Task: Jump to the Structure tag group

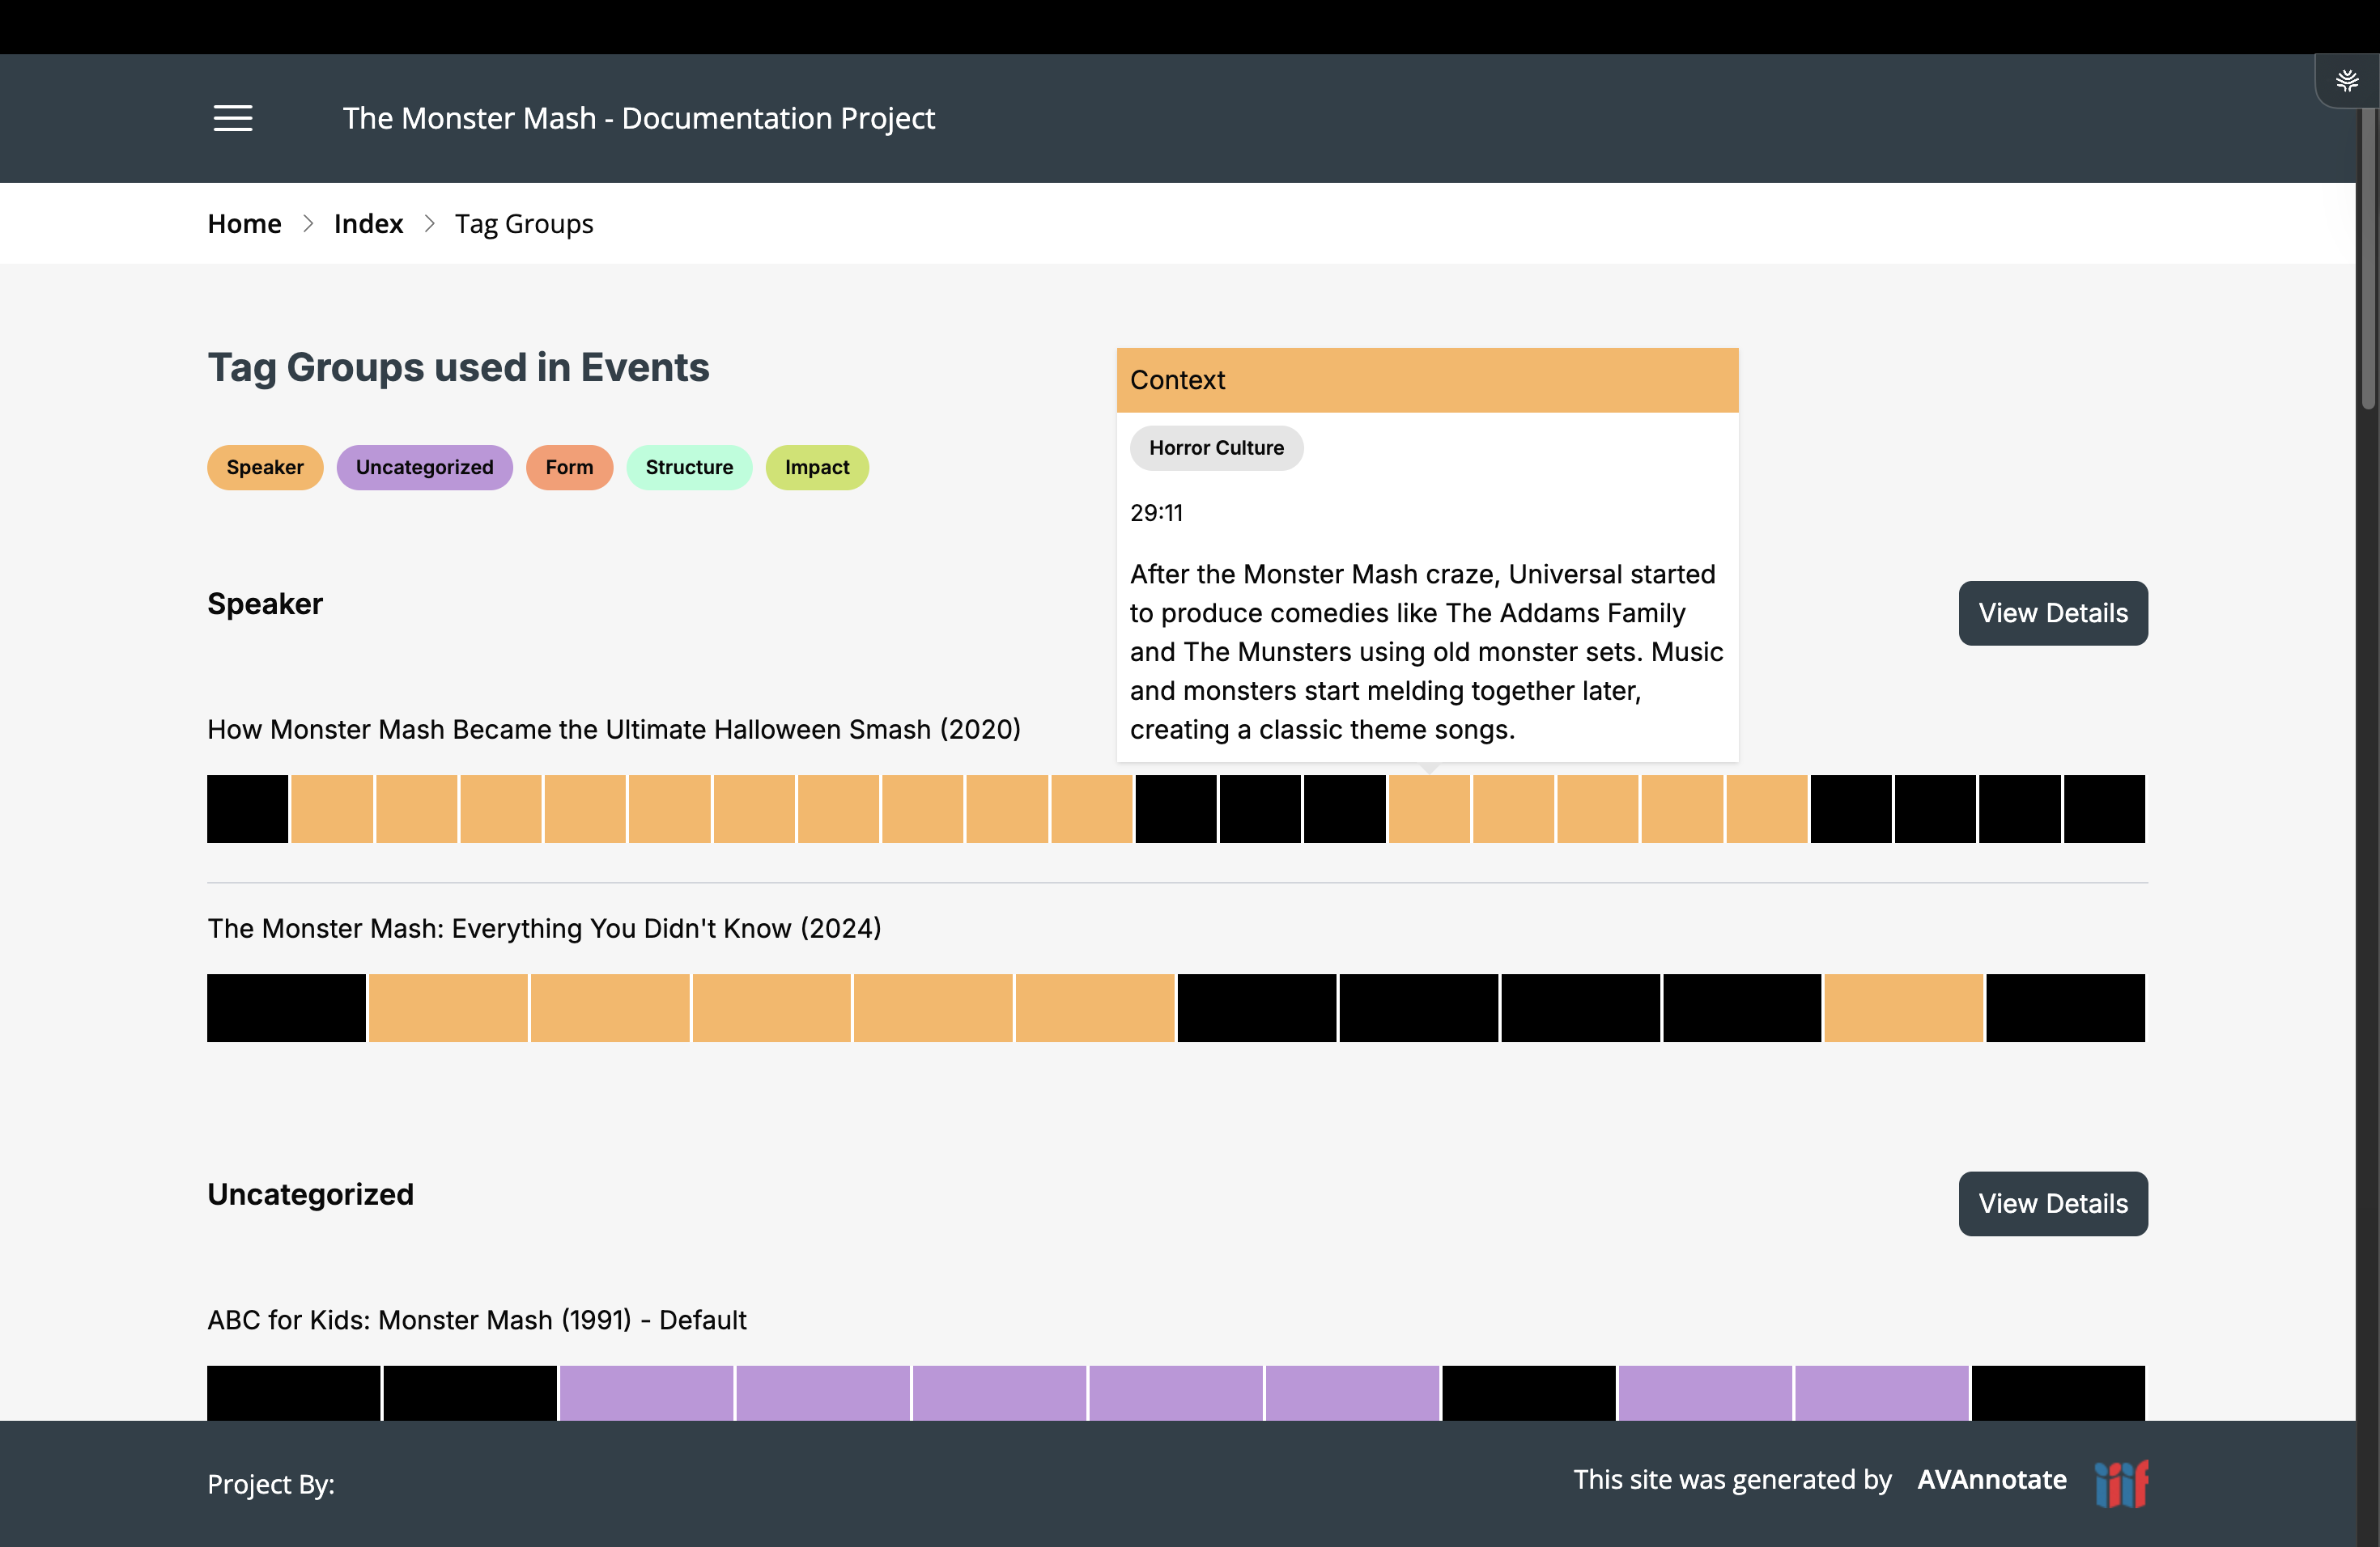Action: pos(689,468)
